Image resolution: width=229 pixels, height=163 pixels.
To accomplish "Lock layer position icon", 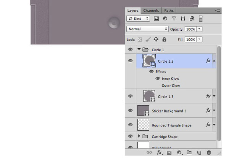I will [x=156, y=39].
